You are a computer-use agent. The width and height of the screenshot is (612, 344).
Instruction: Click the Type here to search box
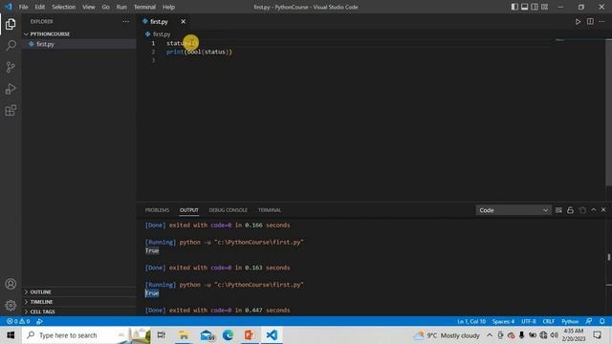86,335
